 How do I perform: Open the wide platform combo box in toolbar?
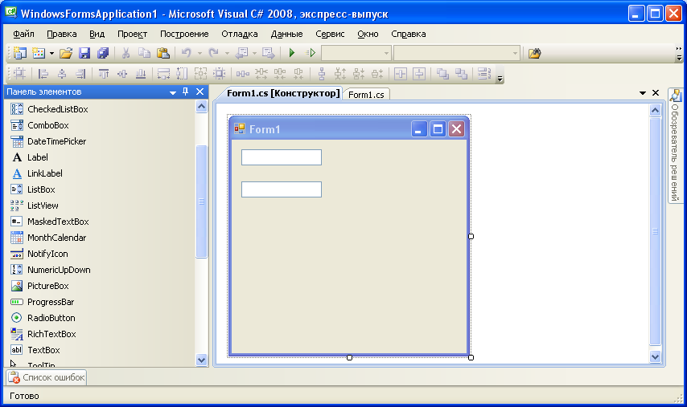point(457,53)
